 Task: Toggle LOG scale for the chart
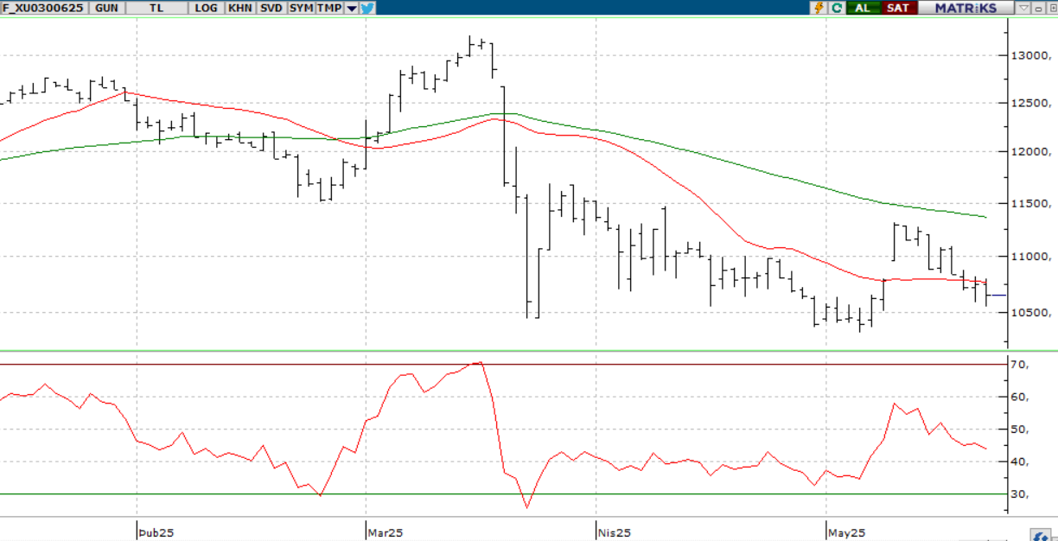pos(207,8)
